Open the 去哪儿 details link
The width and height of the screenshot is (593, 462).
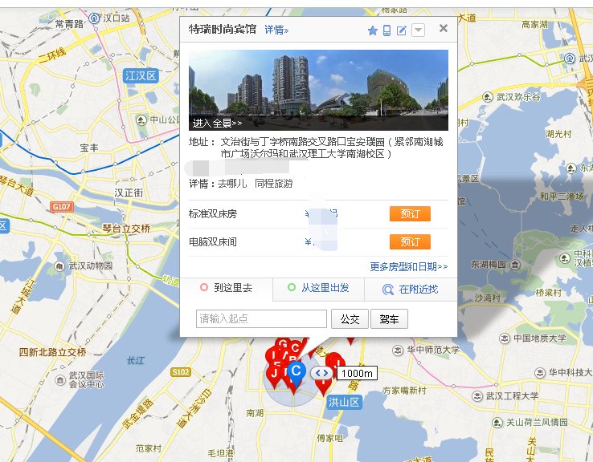coord(232,184)
